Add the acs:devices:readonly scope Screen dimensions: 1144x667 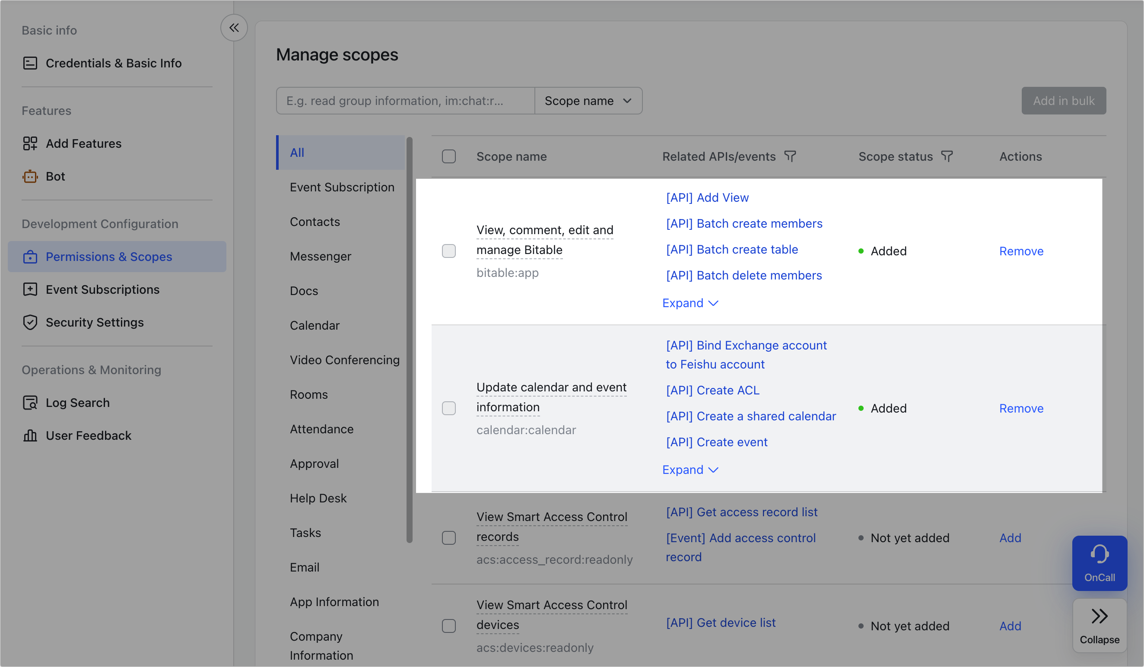pos(1010,626)
